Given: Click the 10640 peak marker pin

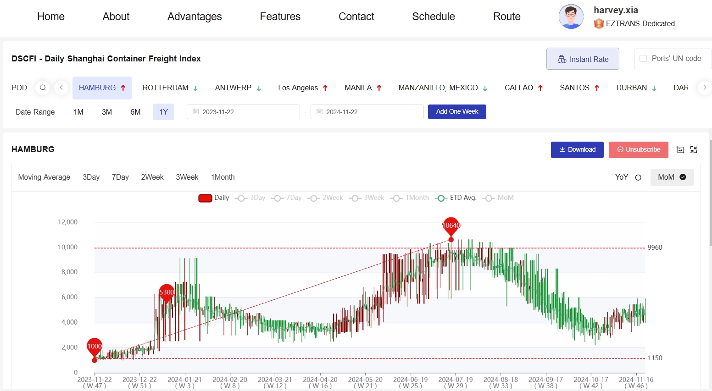Looking at the screenshot, I should [451, 225].
